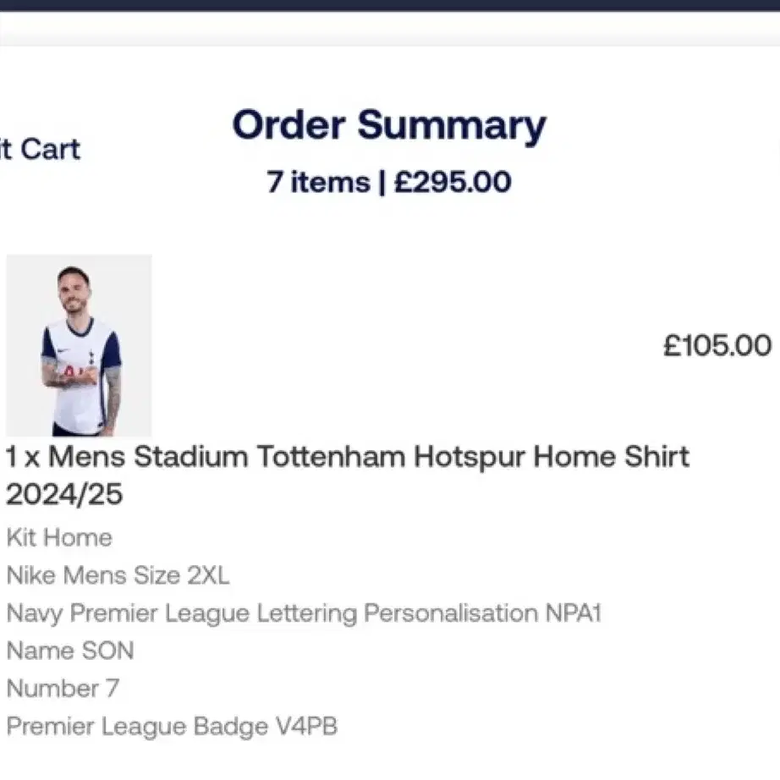
Task: Click the Number 7 personalisation line
Action: point(63,689)
